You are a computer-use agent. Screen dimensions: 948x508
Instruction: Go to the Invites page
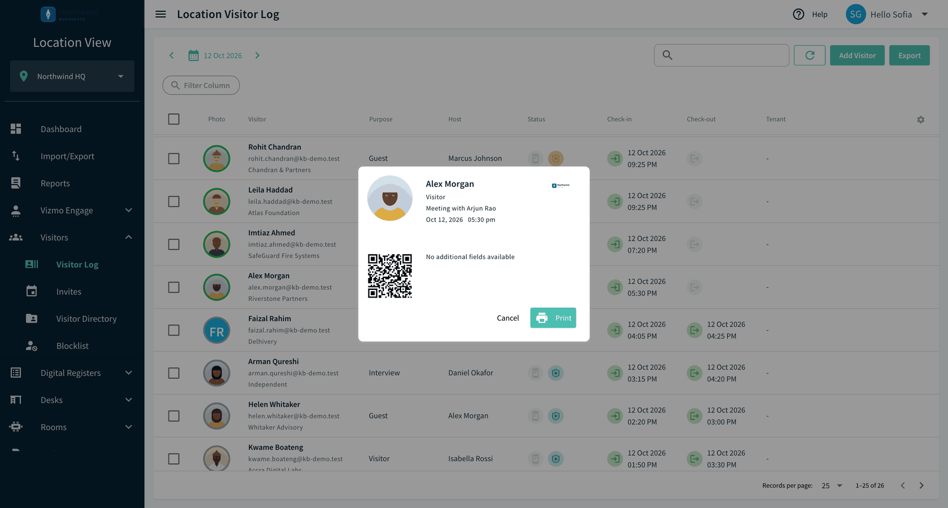(x=72, y=292)
